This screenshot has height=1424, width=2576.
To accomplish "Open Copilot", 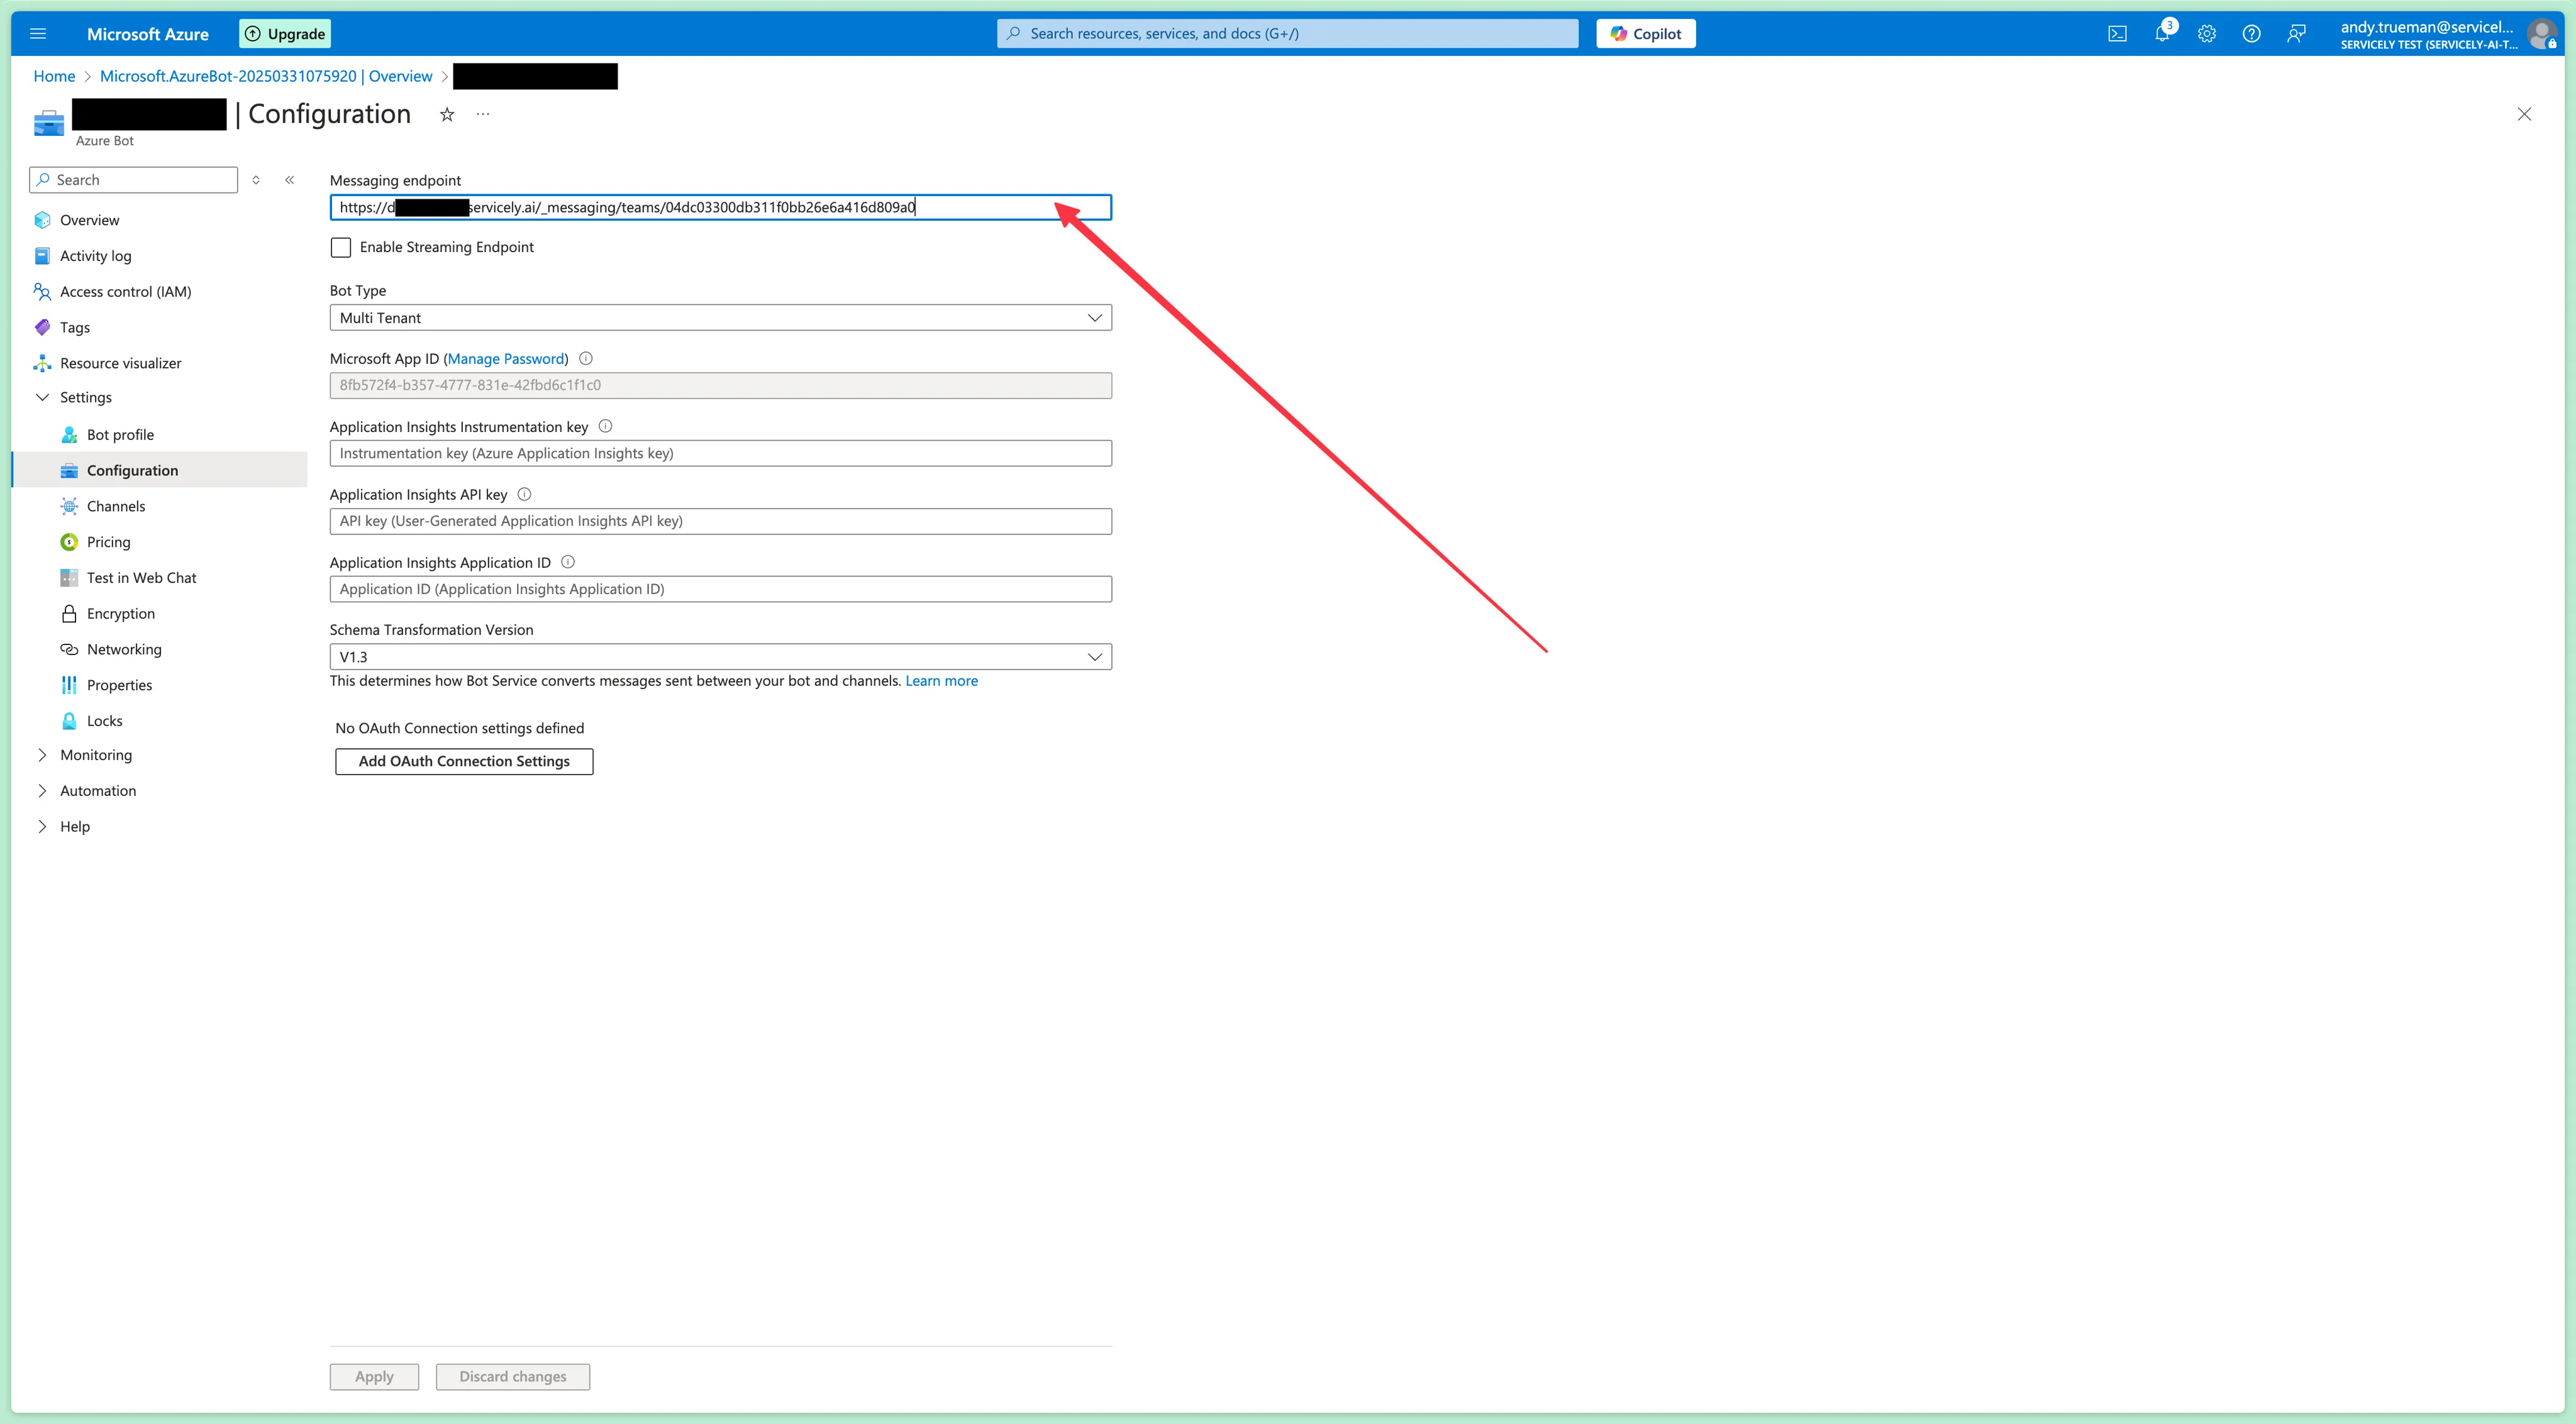I will pos(1645,33).
